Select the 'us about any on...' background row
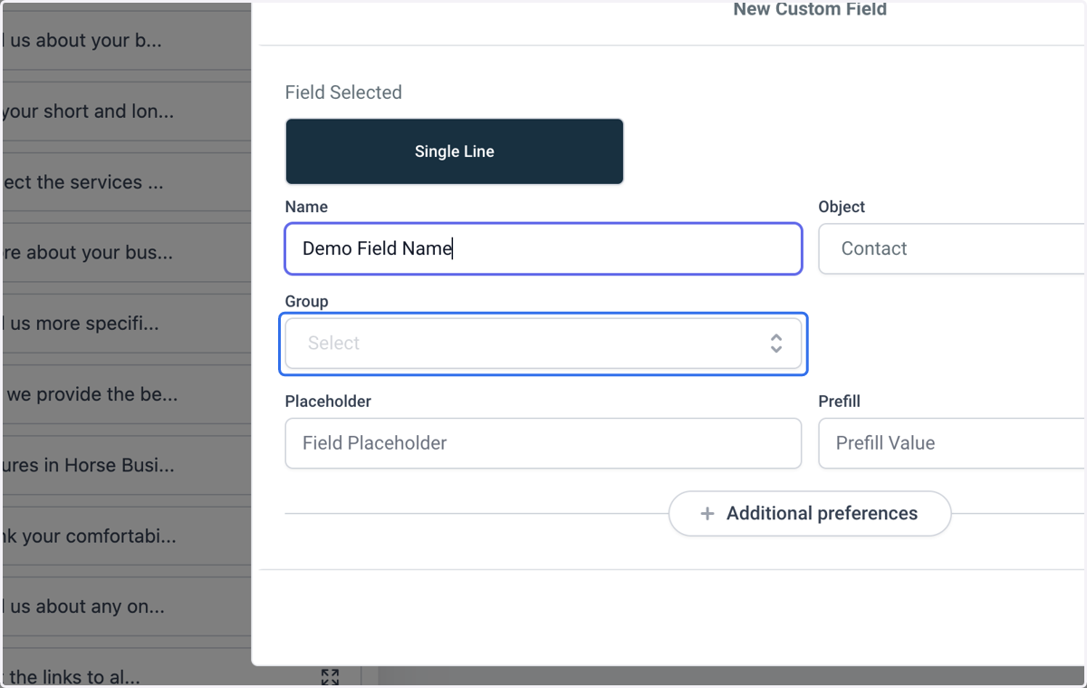The height and width of the screenshot is (688, 1087). click(x=126, y=606)
